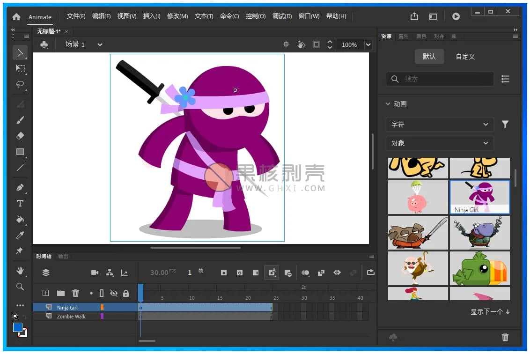Screen dimensions: 530x354
Task: Collapse the 动画 section
Action: [x=388, y=104]
